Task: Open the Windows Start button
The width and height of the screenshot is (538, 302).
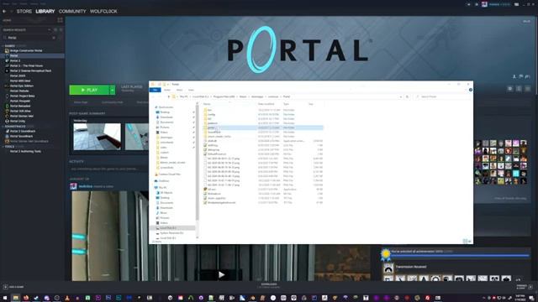Action: [x=5, y=298]
